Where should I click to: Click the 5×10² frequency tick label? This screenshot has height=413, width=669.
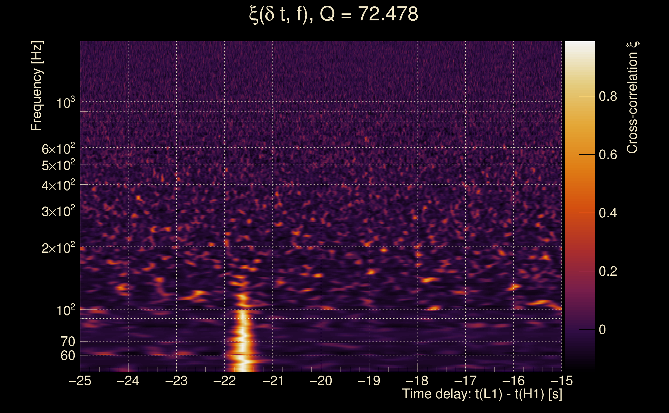point(58,165)
